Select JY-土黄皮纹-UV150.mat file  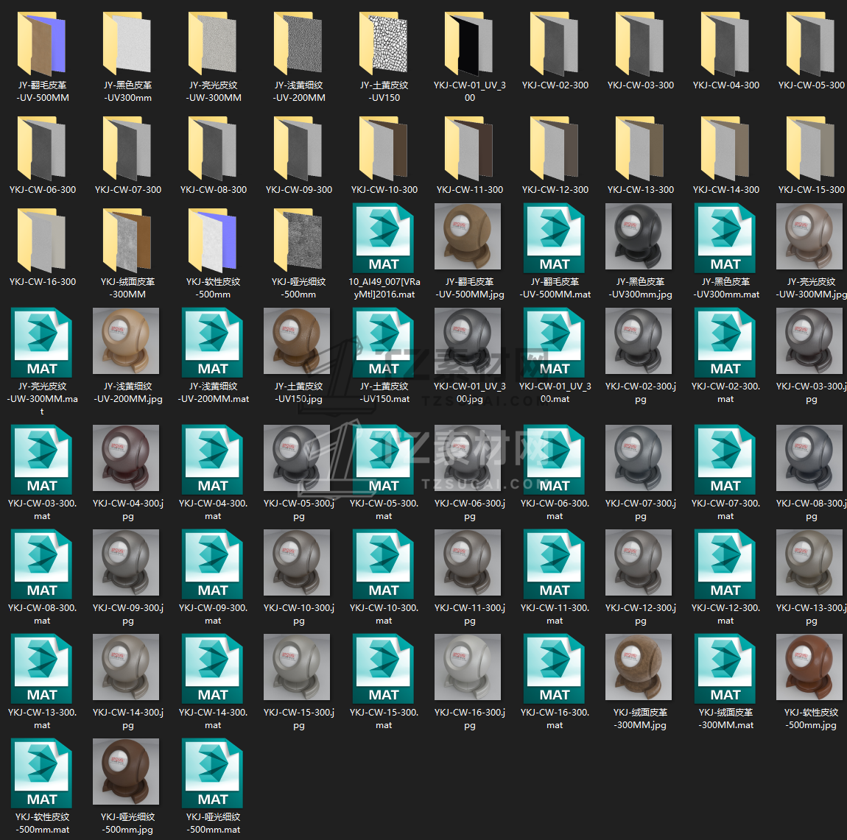[x=384, y=342]
